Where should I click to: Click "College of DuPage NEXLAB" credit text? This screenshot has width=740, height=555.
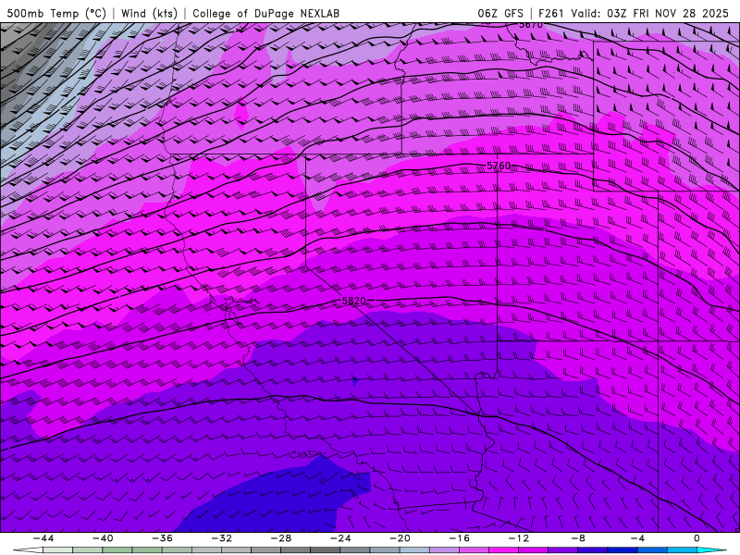click(x=265, y=13)
